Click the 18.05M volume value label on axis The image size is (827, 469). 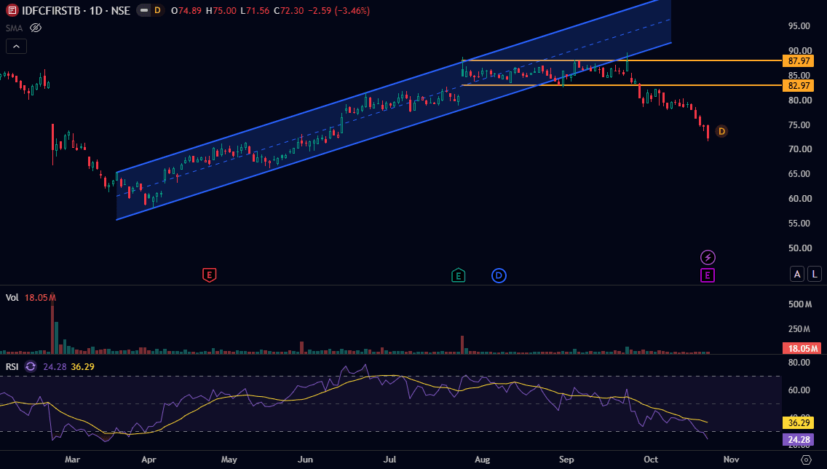coord(802,348)
